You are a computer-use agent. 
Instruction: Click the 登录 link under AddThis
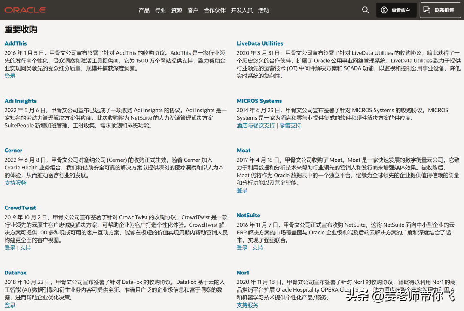tap(10, 76)
